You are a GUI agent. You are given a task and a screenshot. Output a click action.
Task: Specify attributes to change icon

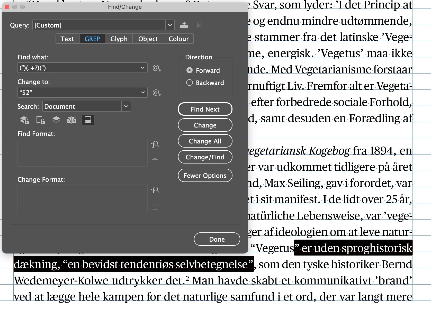point(155,190)
